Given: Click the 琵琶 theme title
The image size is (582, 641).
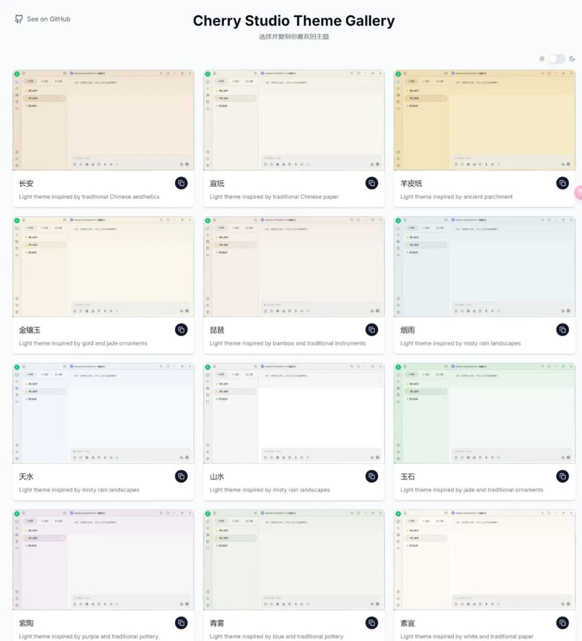Looking at the screenshot, I should (217, 330).
